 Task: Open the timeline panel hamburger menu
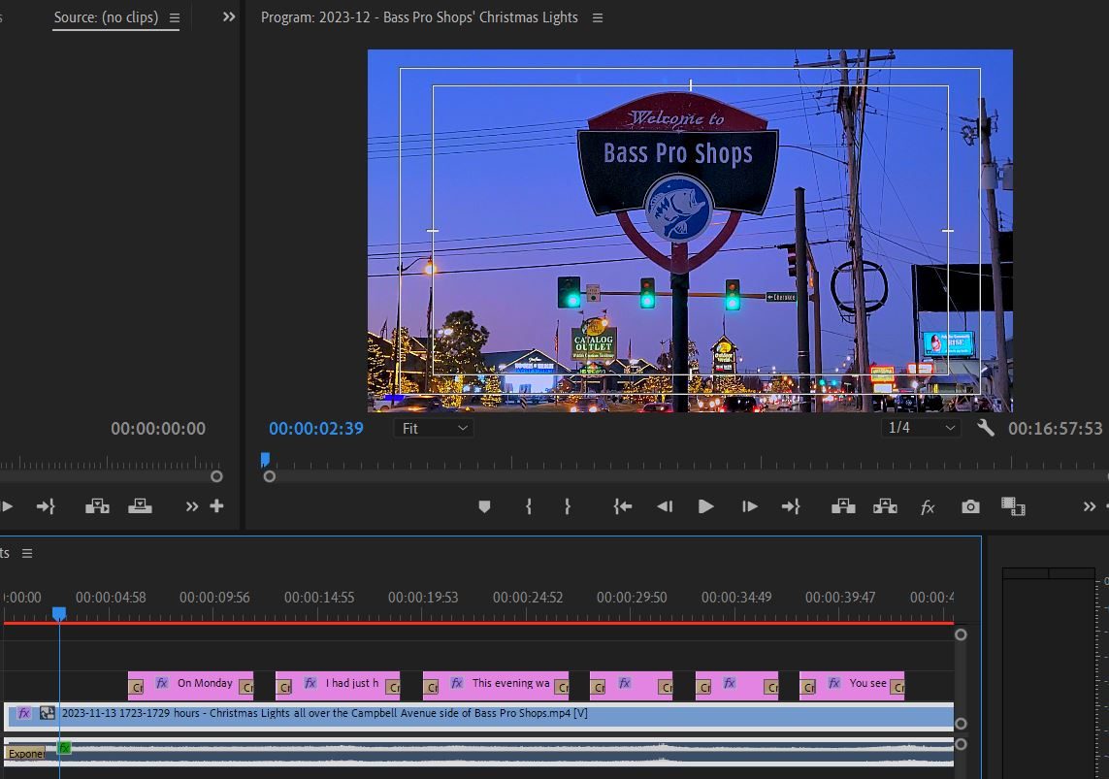(x=27, y=554)
